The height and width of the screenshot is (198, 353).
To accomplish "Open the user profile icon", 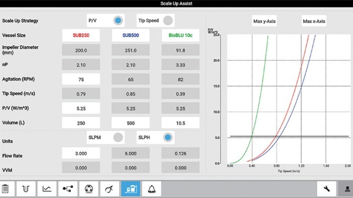I will pyautogui.click(x=347, y=189).
